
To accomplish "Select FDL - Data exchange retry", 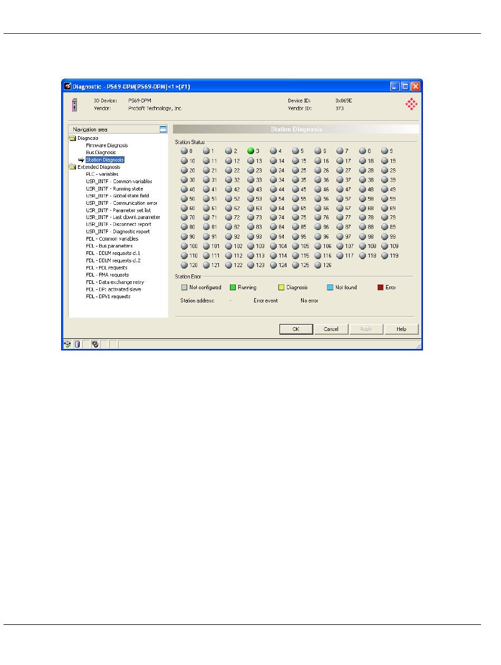I will (x=115, y=282).
